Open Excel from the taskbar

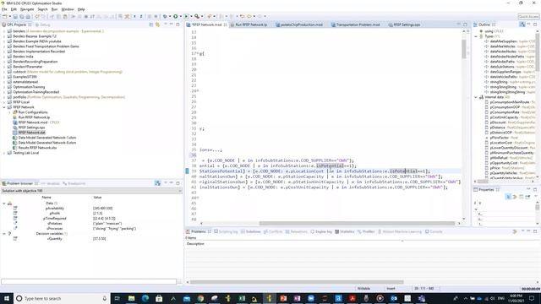coord(242,298)
